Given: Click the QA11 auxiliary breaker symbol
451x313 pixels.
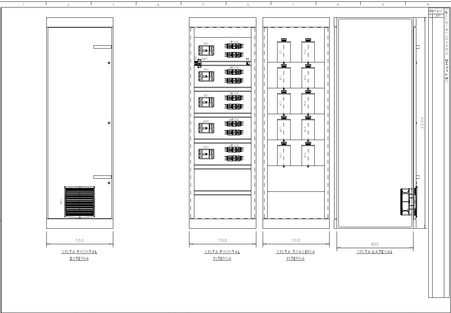Looking at the screenshot, I should [x=200, y=63].
